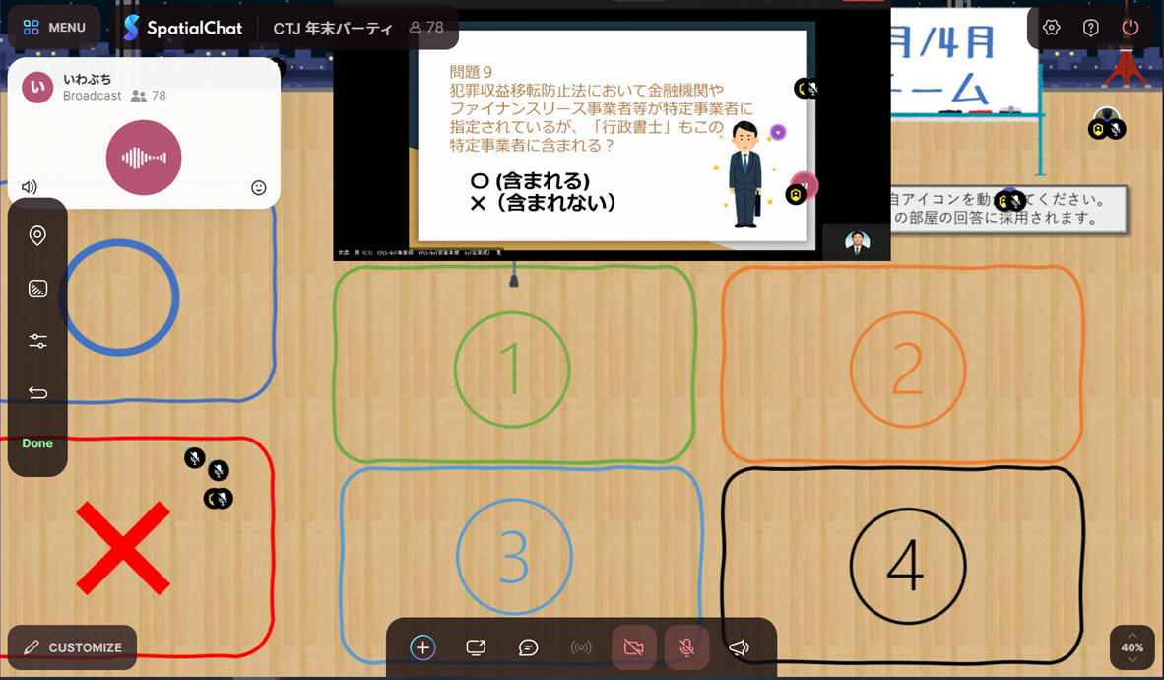This screenshot has height=680, width=1164.
Task: Click the green Done button
Action: (x=37, y=443)
